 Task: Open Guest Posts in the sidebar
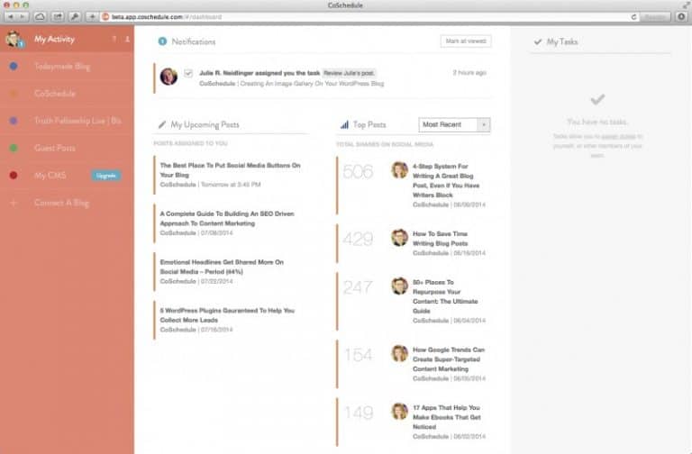(55, 148)
